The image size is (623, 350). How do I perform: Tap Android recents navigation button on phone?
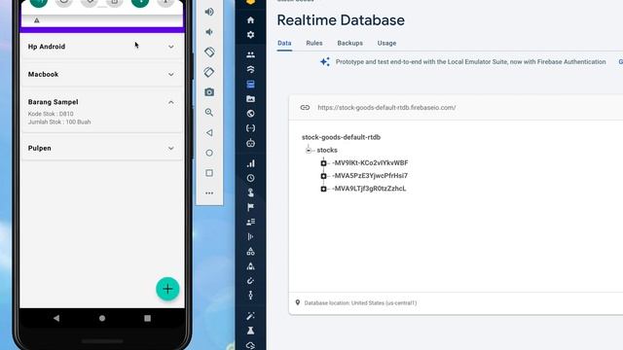(x=147, y=318)
